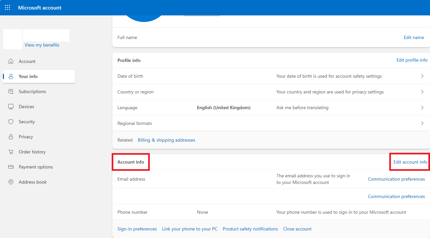Click the View my benefits link
Viewport: 430px width, 238px height.
42,45
